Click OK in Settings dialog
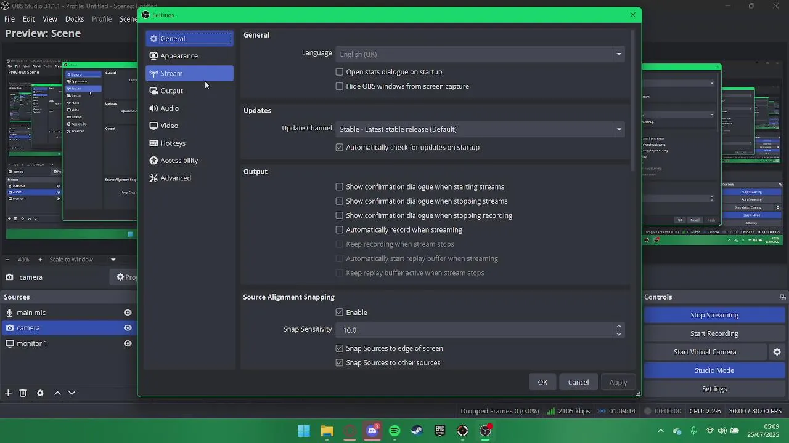The height and width of the screenshot is (443, 789). pos(542,383)
